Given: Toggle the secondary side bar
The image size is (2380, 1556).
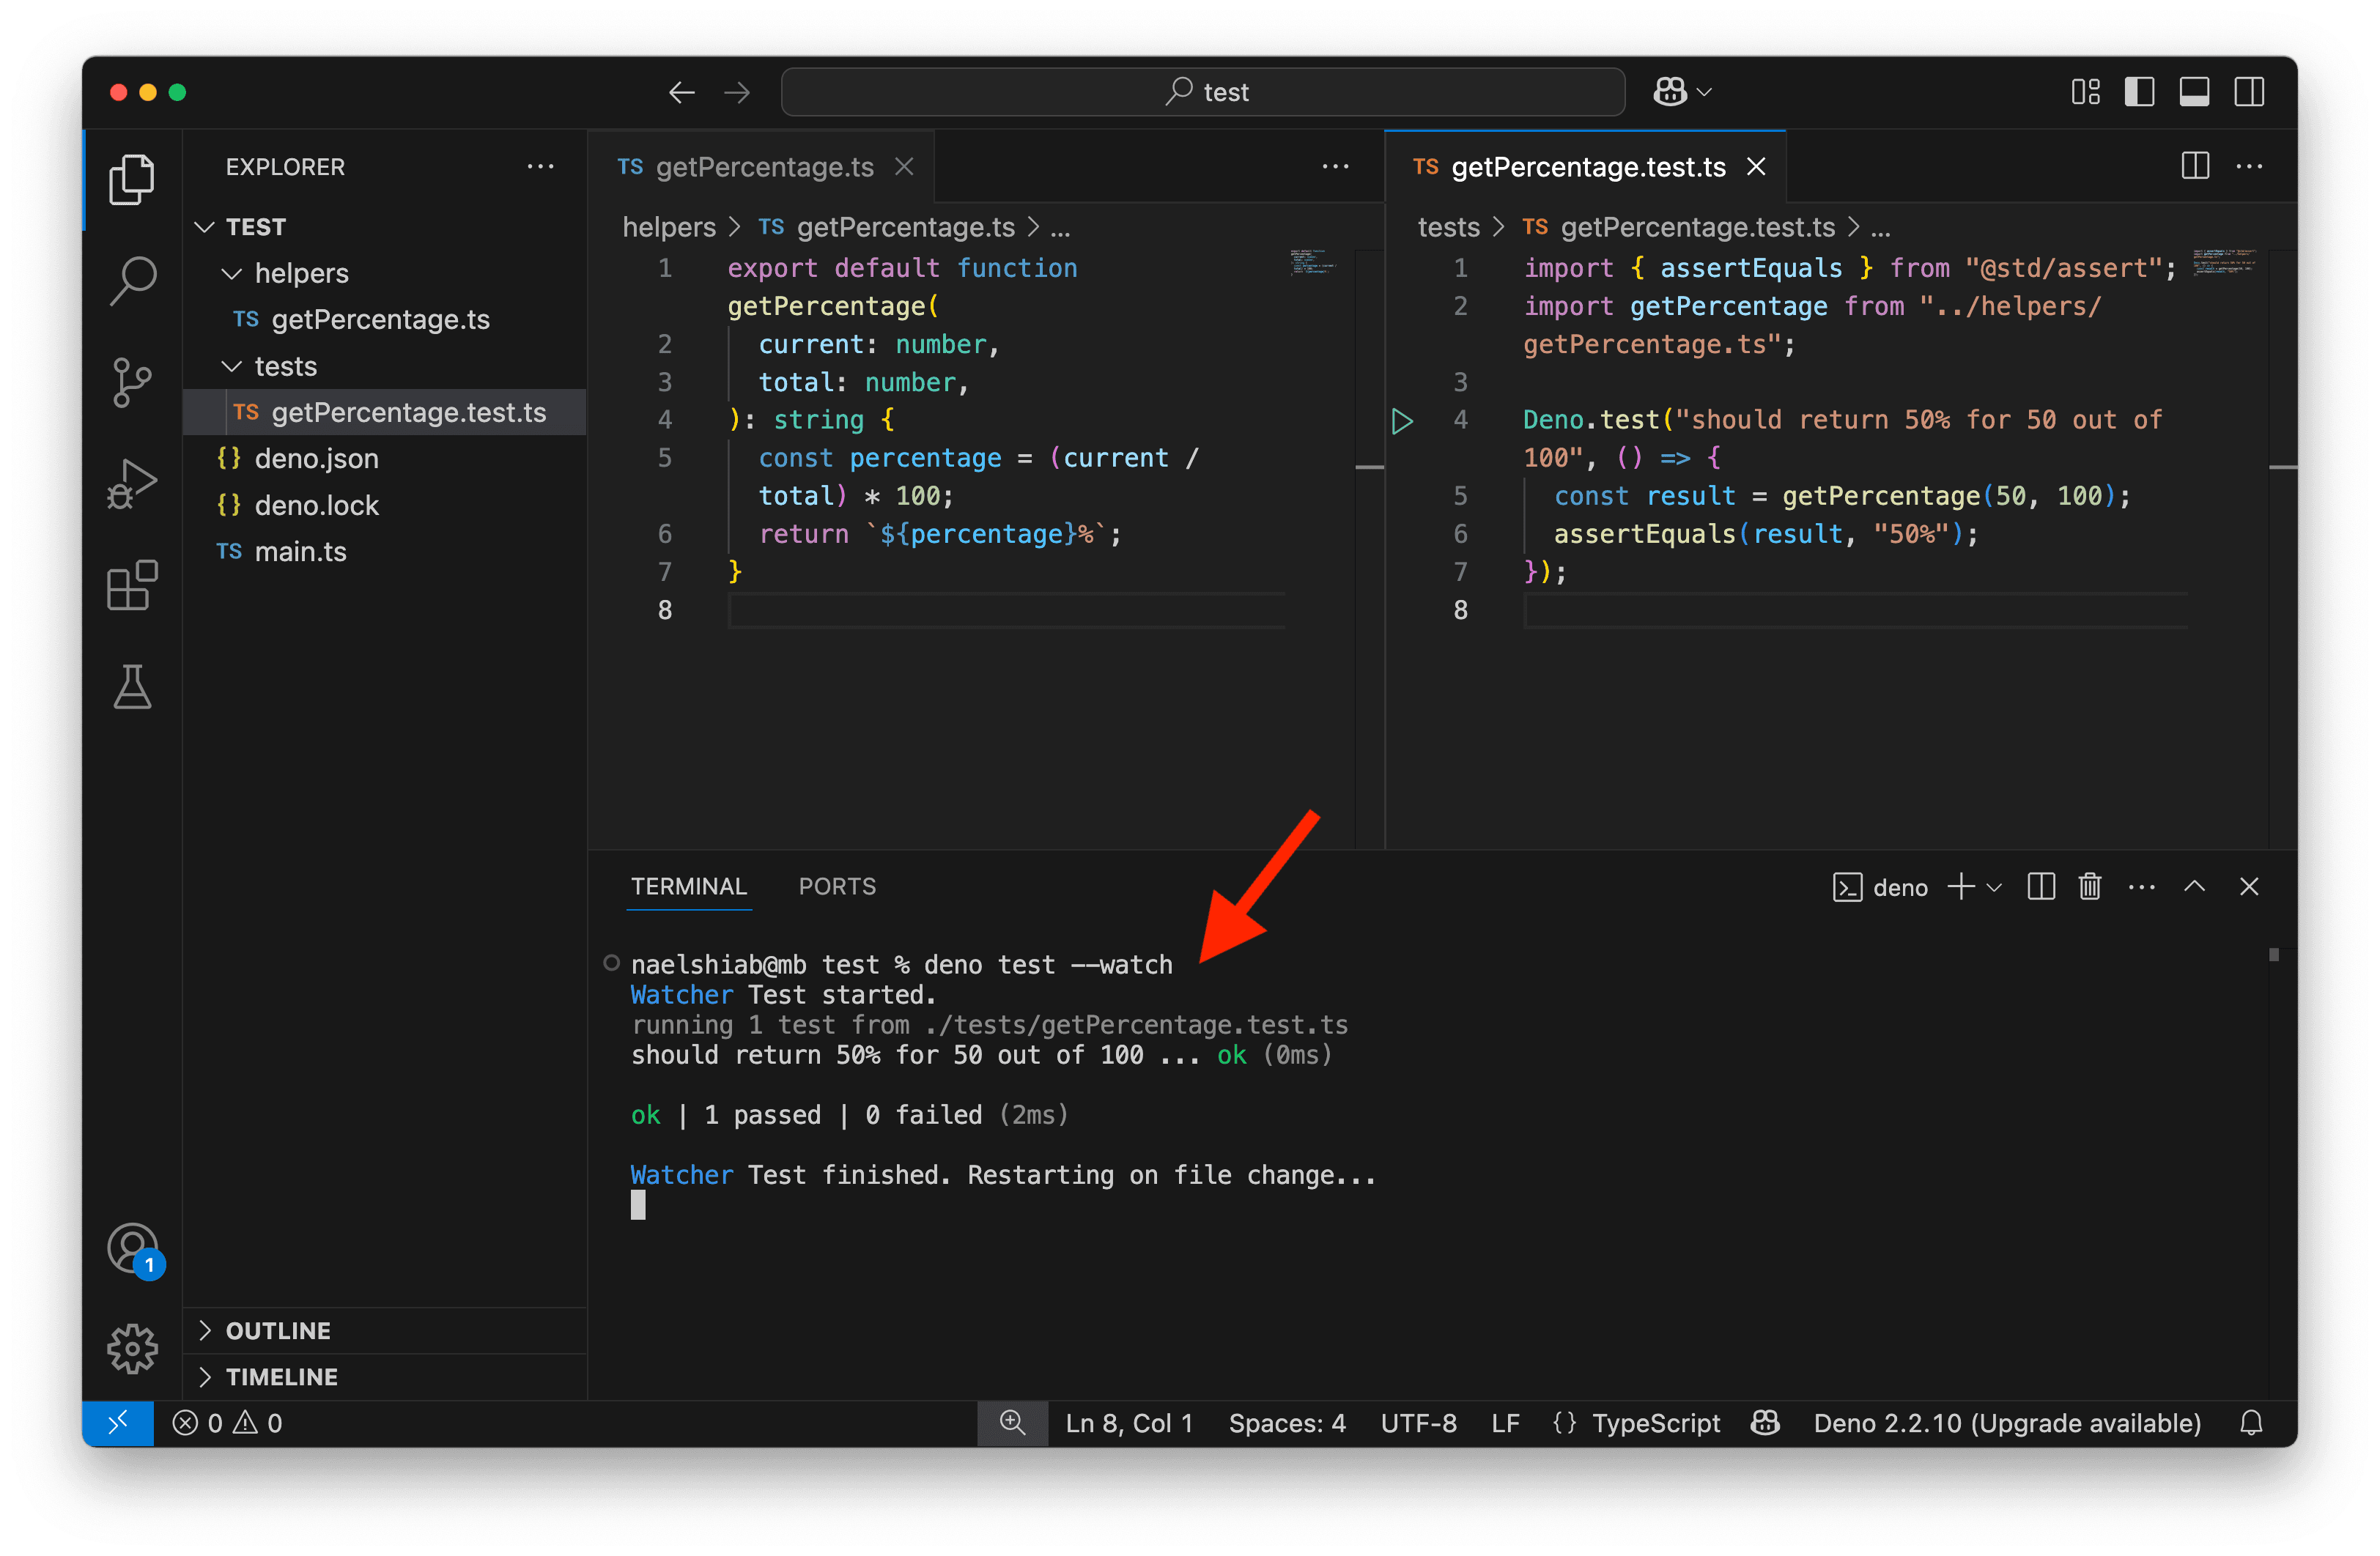Looking at the screenshot, I should point(2249,92).
